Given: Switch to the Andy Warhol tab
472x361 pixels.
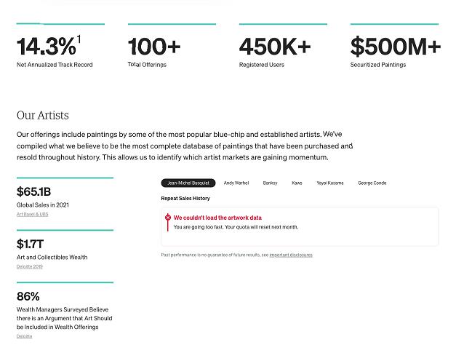Looking at the screenshot, I should coord(236,183).
